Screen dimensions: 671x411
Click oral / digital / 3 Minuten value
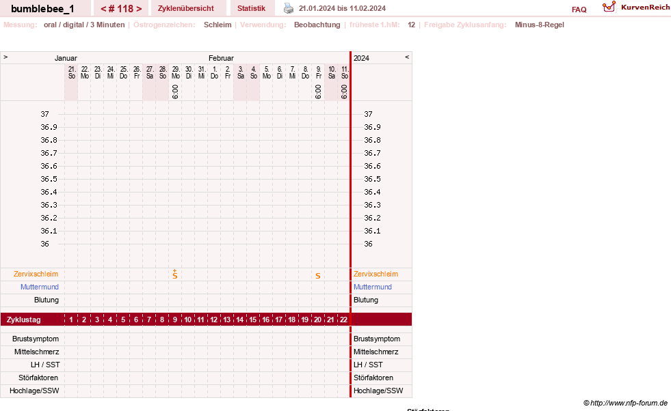(84, 25)
